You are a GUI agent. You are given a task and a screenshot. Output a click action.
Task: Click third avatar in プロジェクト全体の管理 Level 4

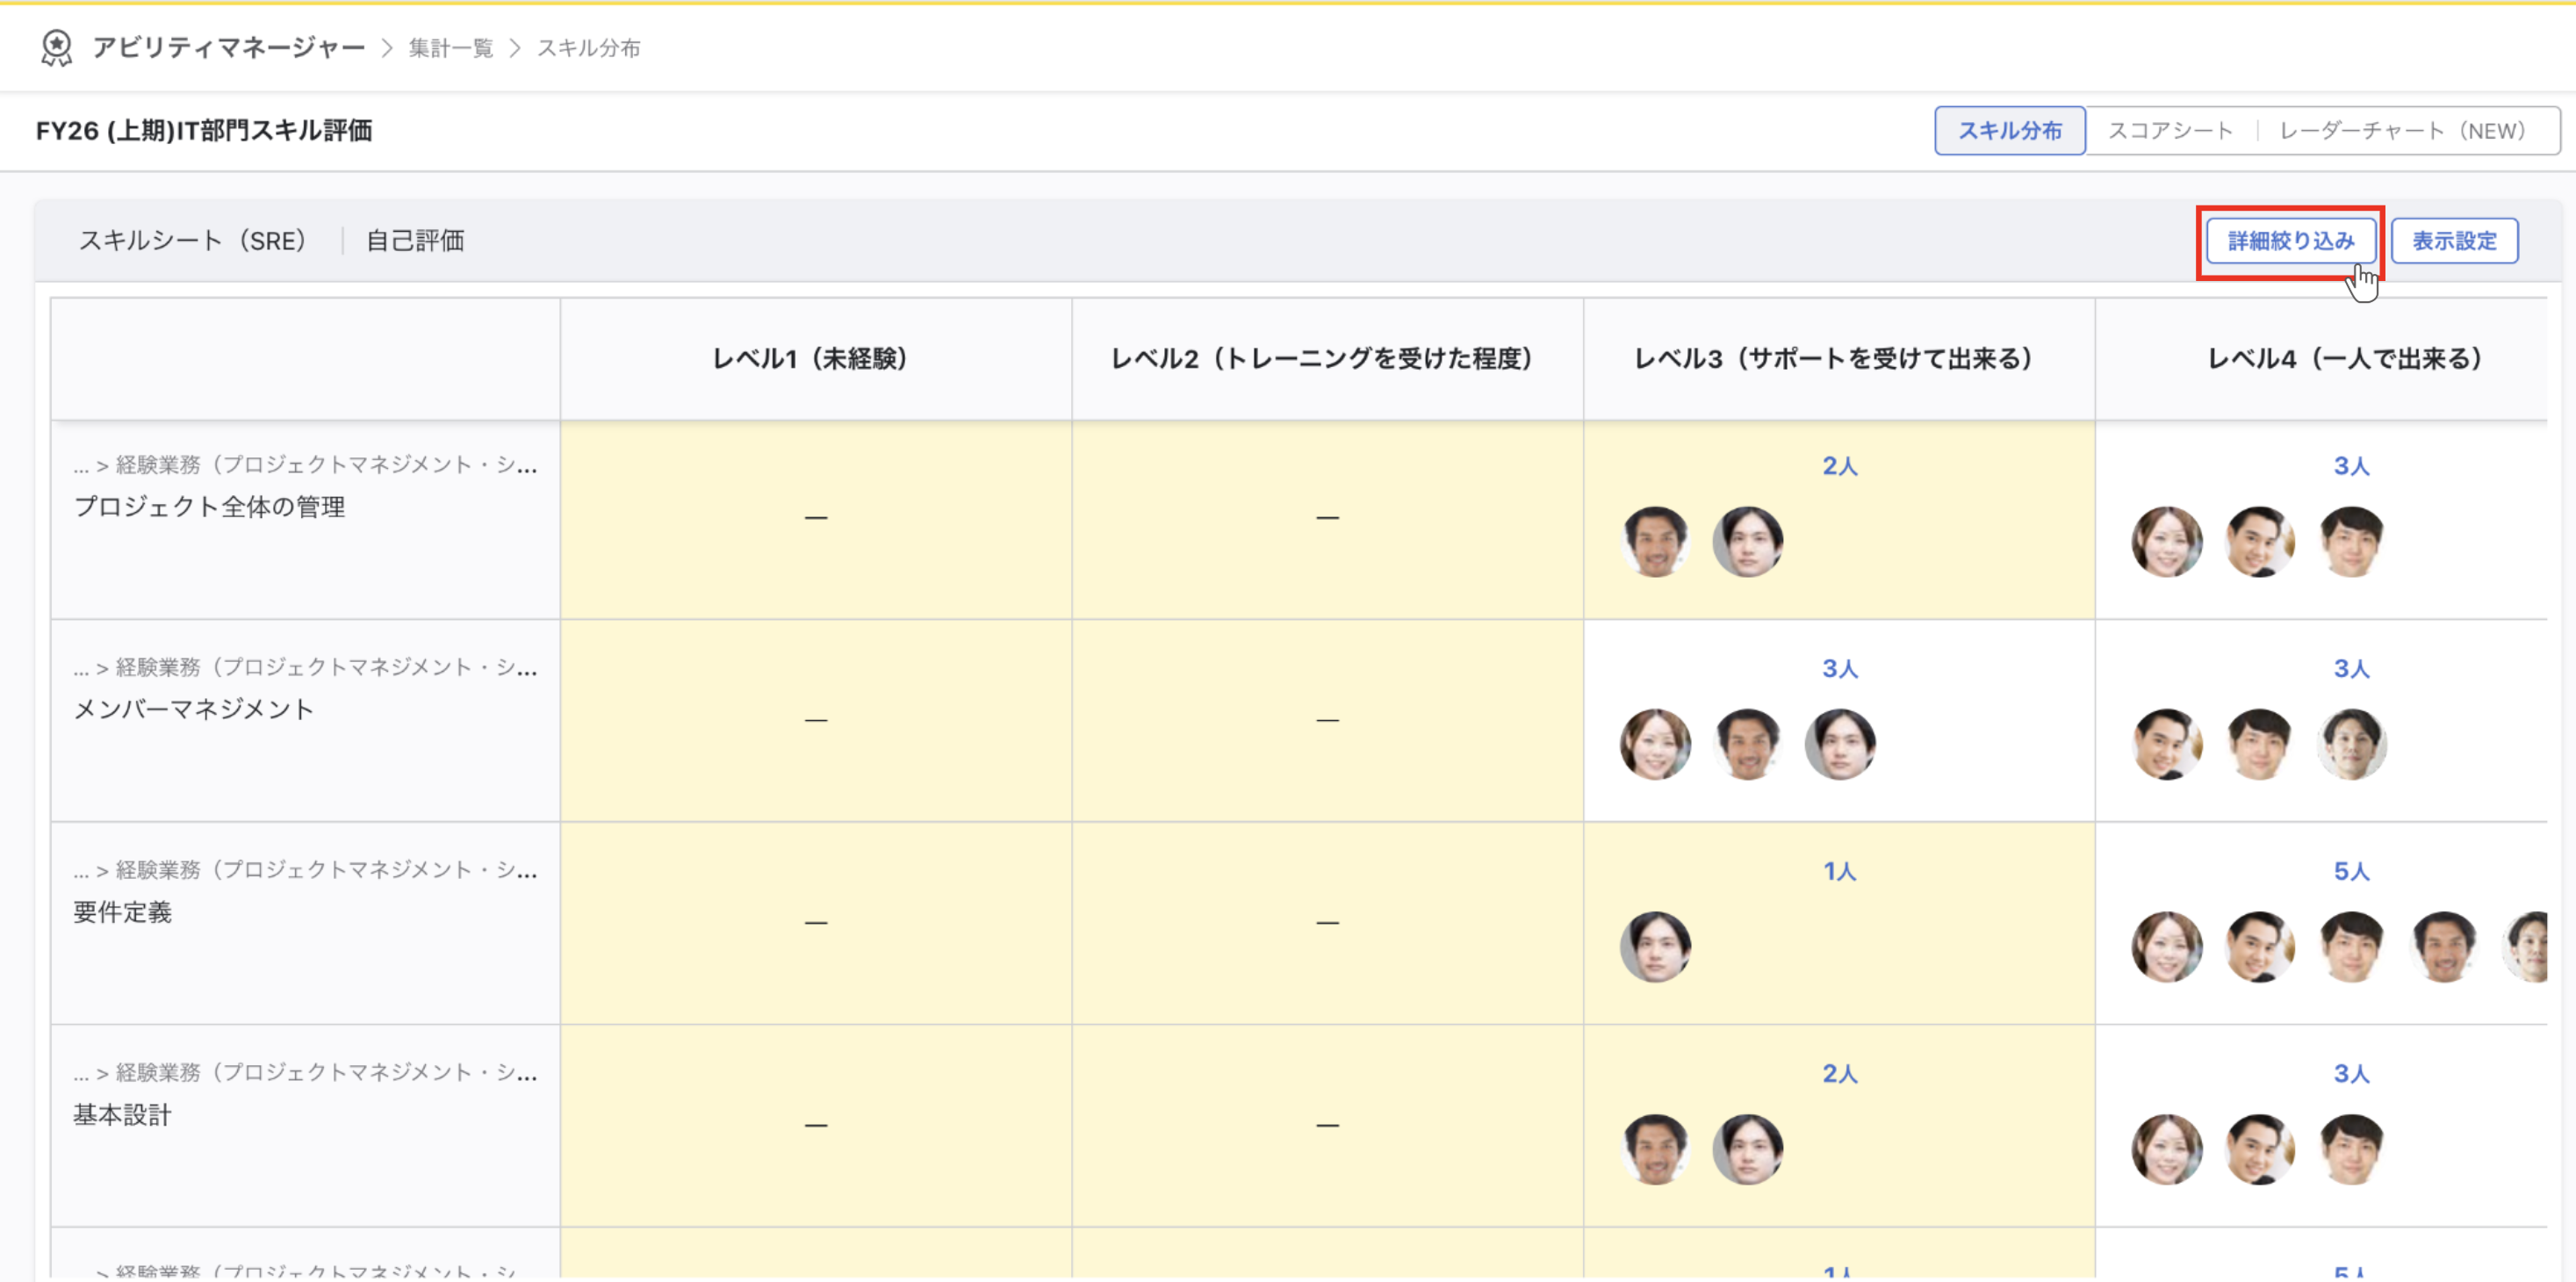coord(2351,542)
